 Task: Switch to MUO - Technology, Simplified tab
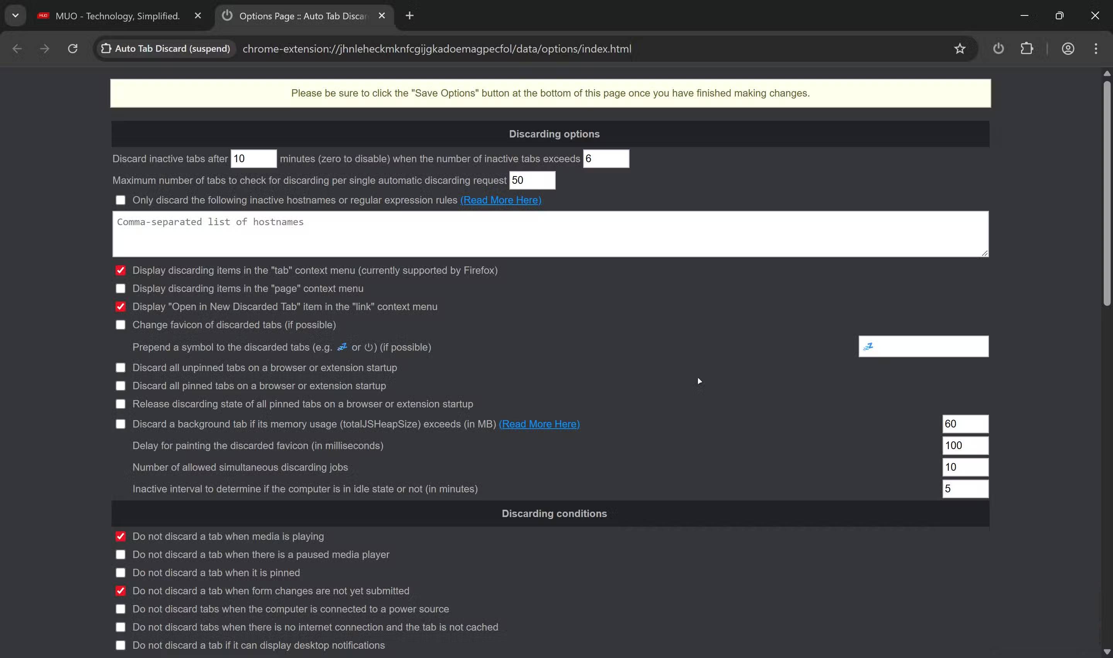(117, 16)
